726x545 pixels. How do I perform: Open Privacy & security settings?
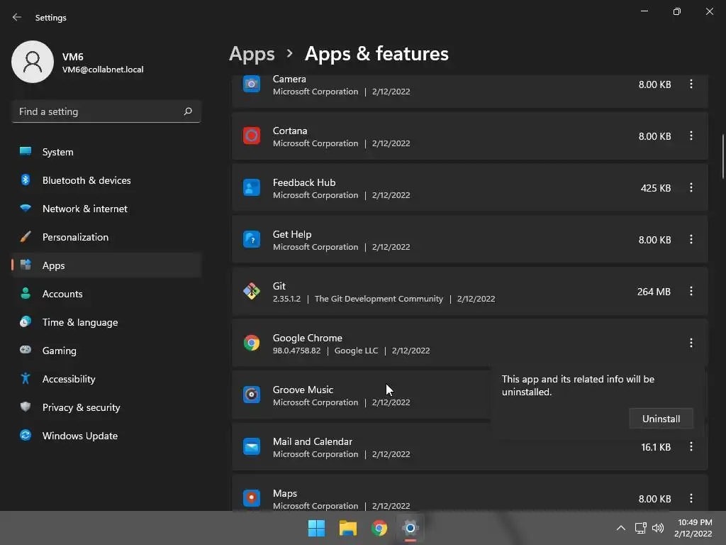(106, 407)
